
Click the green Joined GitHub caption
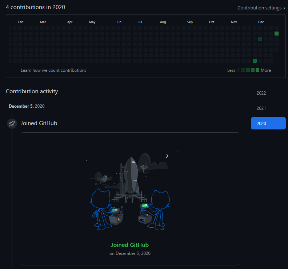(130, 245)
